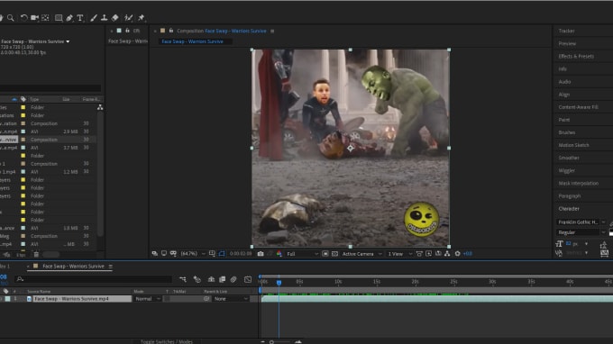
Task: Click the Character panel title
Action: click(569, 209)
